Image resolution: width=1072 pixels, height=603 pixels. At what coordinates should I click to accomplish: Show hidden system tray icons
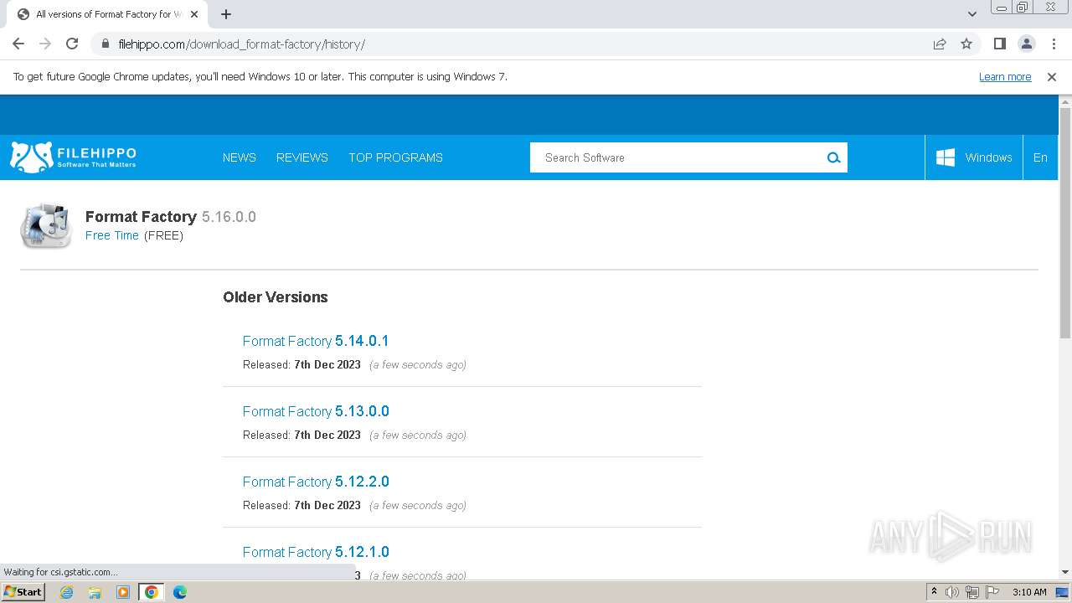(x=934, y=592)
